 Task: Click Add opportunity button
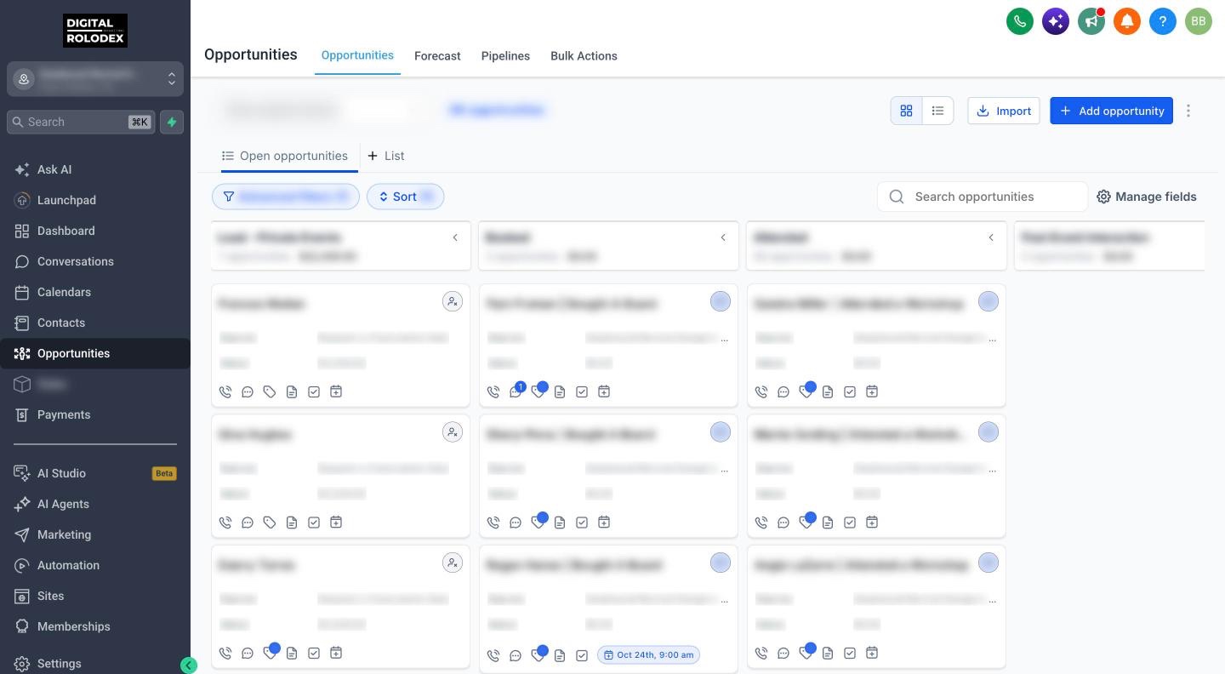pos(1111,111)
